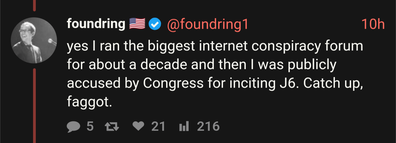Click the like count showing 21
Image resolution: width=396 pixels, height=143 pixels.
click(158, 127)
